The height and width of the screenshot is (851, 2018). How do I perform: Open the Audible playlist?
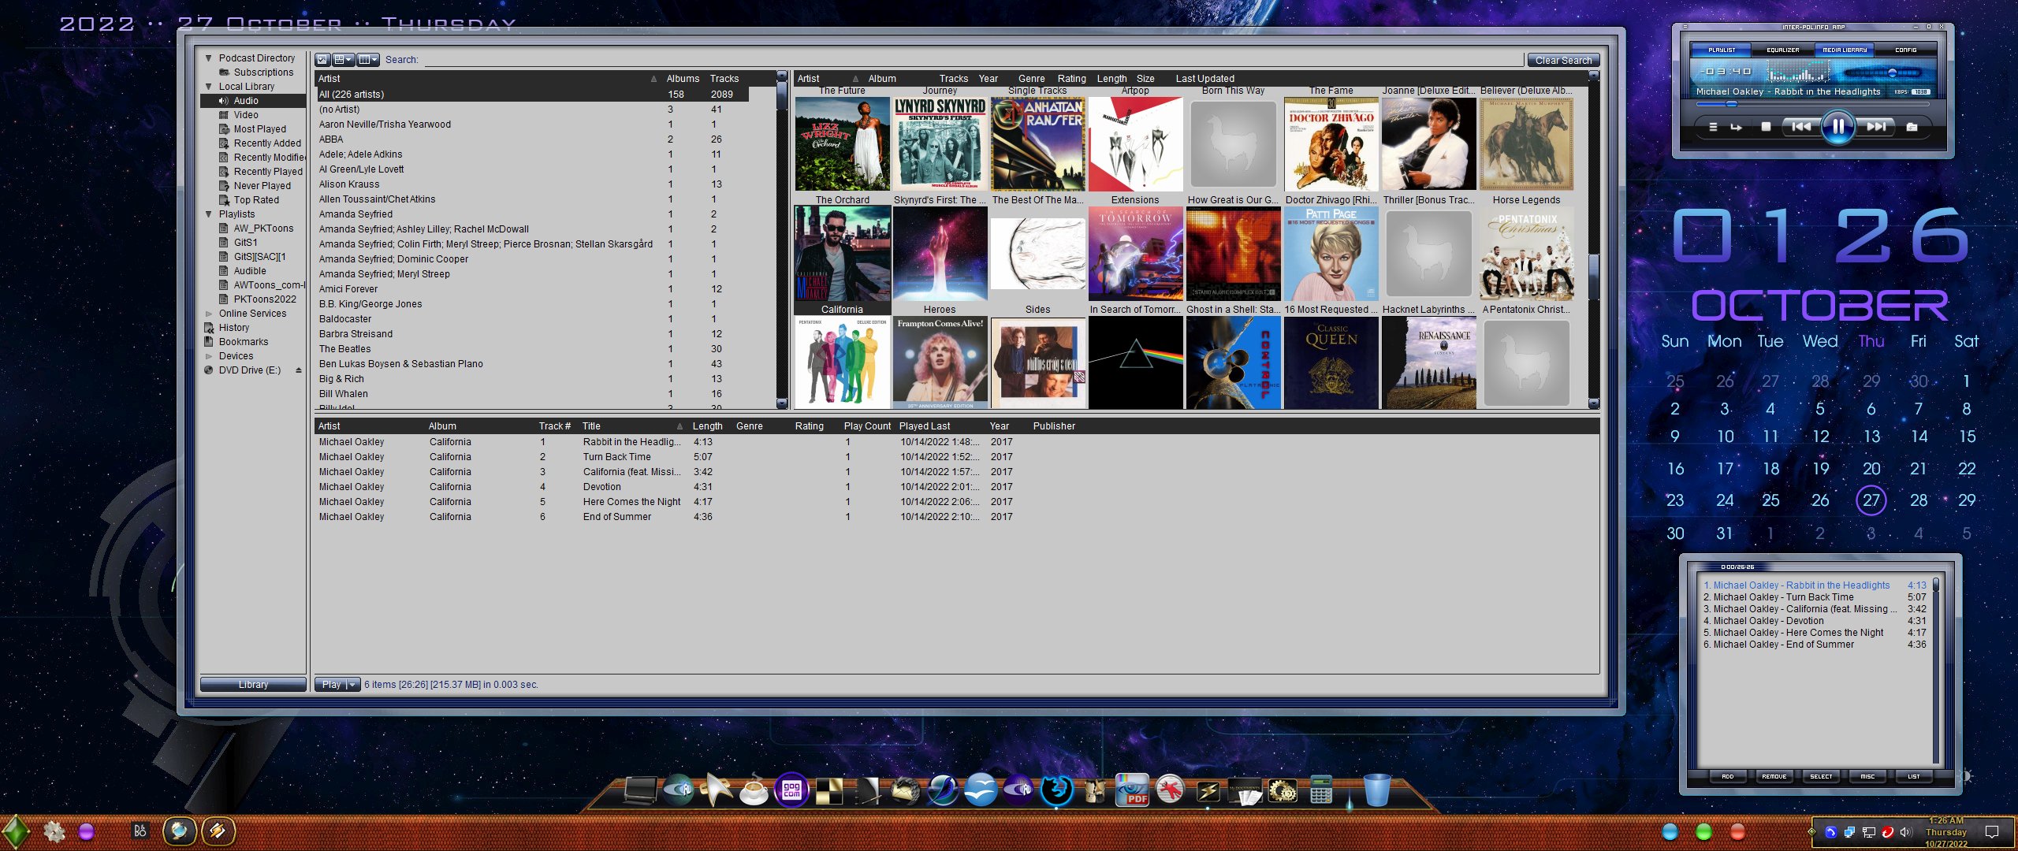pyautogui.click(x=250, y=270)
